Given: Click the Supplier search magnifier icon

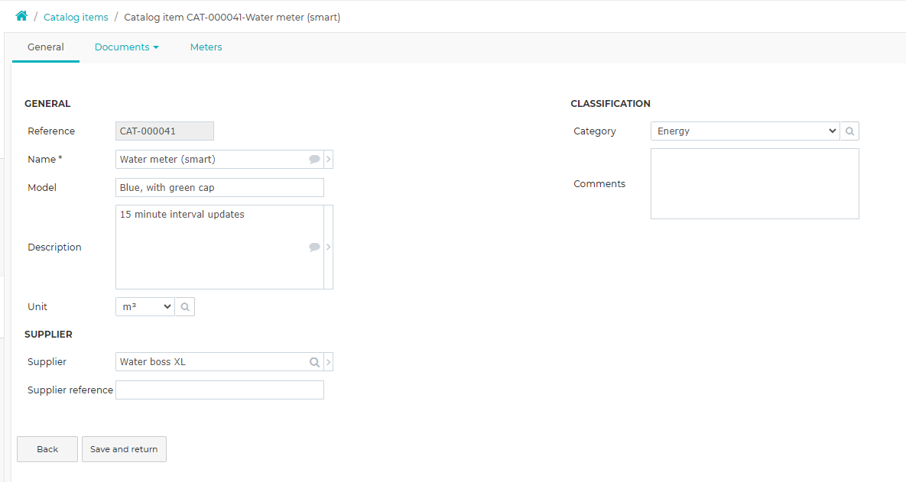Looking at the screenshot, I should point(314,362).
